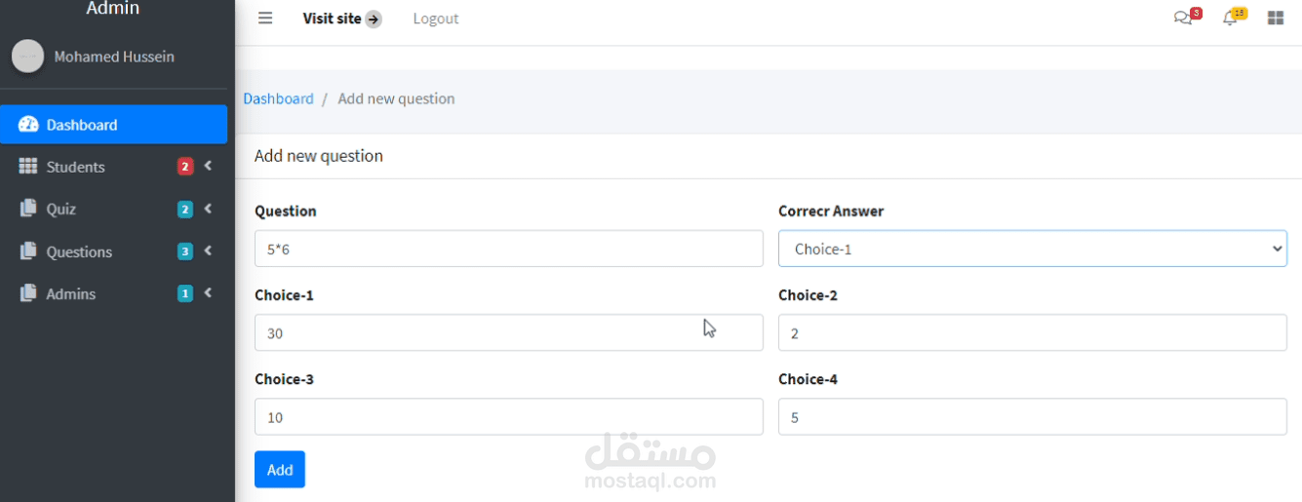This screenshot has width=1302, height=502.
Task: Open the Correct Answer dropdown
Action: pos(1032,249)
